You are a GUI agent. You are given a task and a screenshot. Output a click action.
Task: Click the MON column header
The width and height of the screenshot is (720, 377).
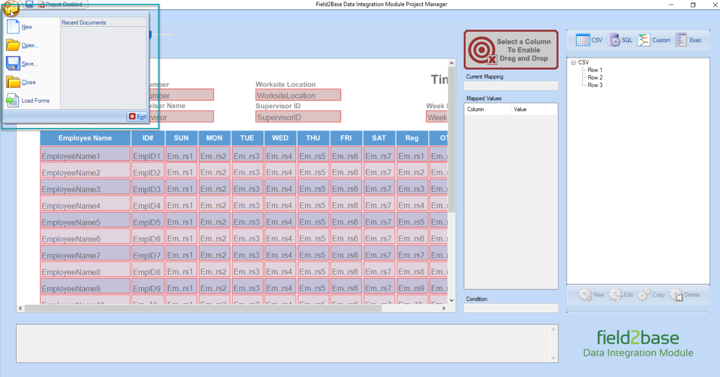pos(214,138)
